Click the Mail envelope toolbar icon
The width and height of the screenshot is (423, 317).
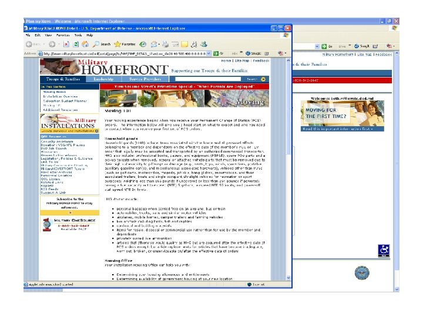(154, 44)
